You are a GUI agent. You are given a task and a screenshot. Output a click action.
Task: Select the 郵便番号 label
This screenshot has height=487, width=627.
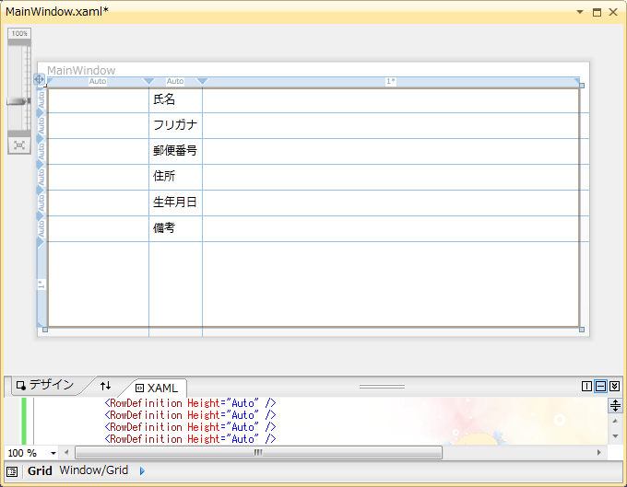[x=175, y=150]
